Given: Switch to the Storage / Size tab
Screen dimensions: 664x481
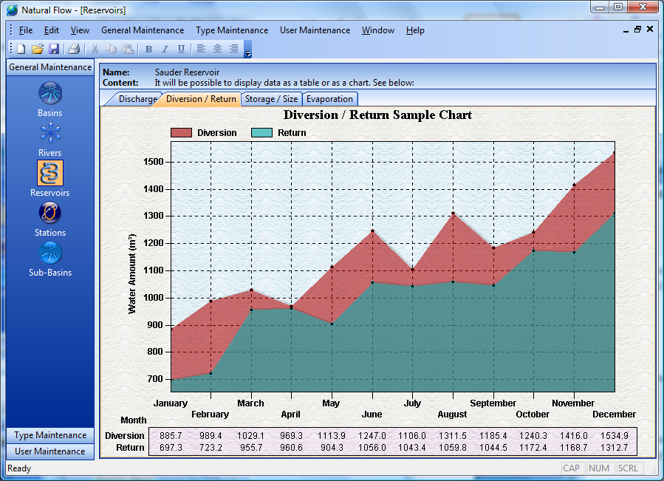Looking at the screenshot, I should [271, 99].
